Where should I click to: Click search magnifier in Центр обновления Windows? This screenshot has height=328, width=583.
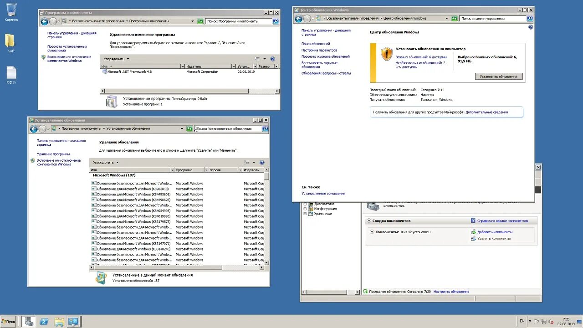click(530, 18)
